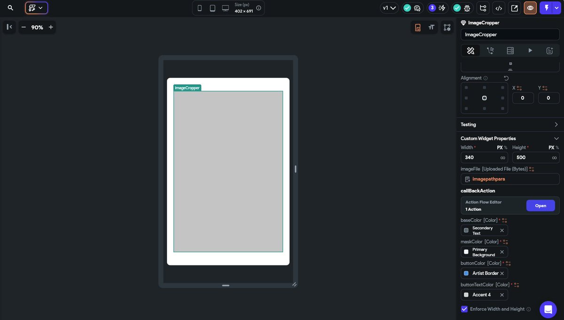Click the Y alignment value field
The height and width of the screenshot is (320, 564).
(x=548, y=98)
